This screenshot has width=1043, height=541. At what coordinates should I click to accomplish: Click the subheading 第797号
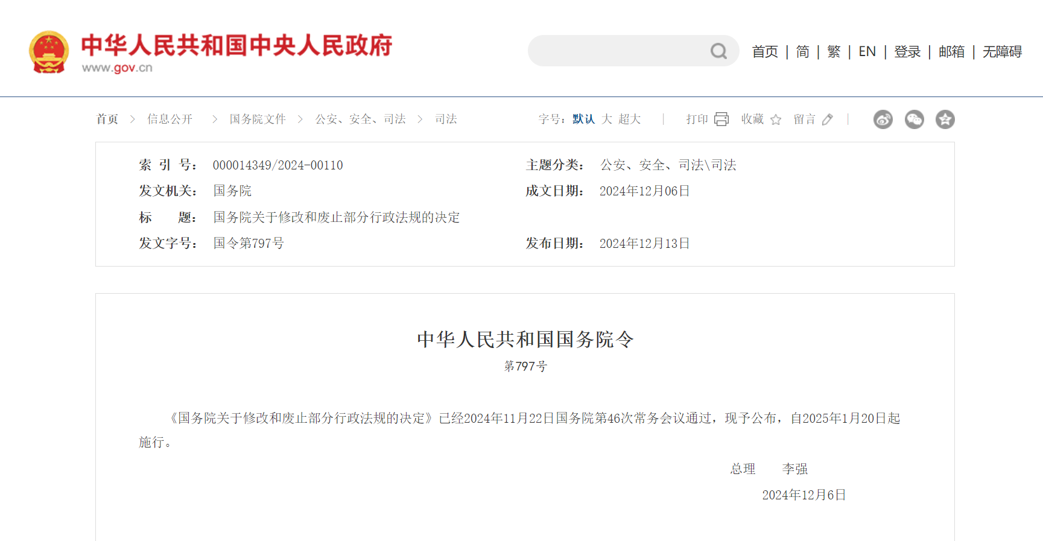(525, 366)
